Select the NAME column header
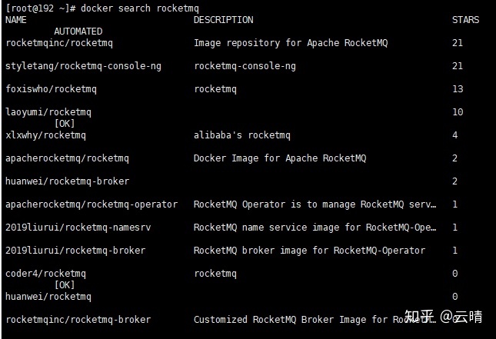The width and height of the screenshot is (496, 339). [16, 20]
